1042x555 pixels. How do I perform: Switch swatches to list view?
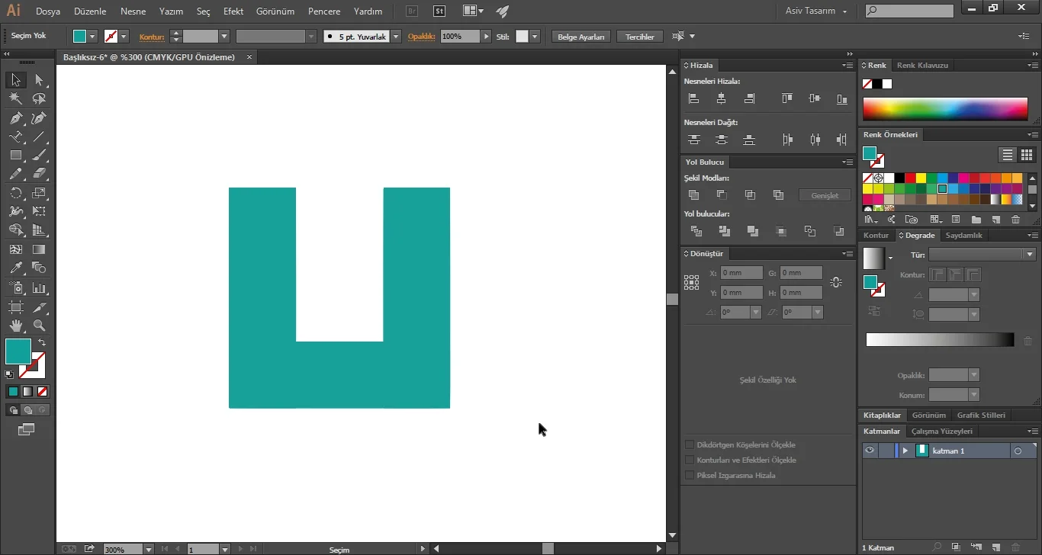(x=1008, y=155)
